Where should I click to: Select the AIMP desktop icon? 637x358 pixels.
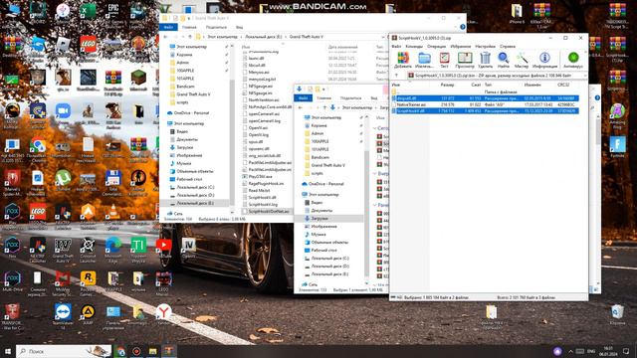click(x=88, y=315)
